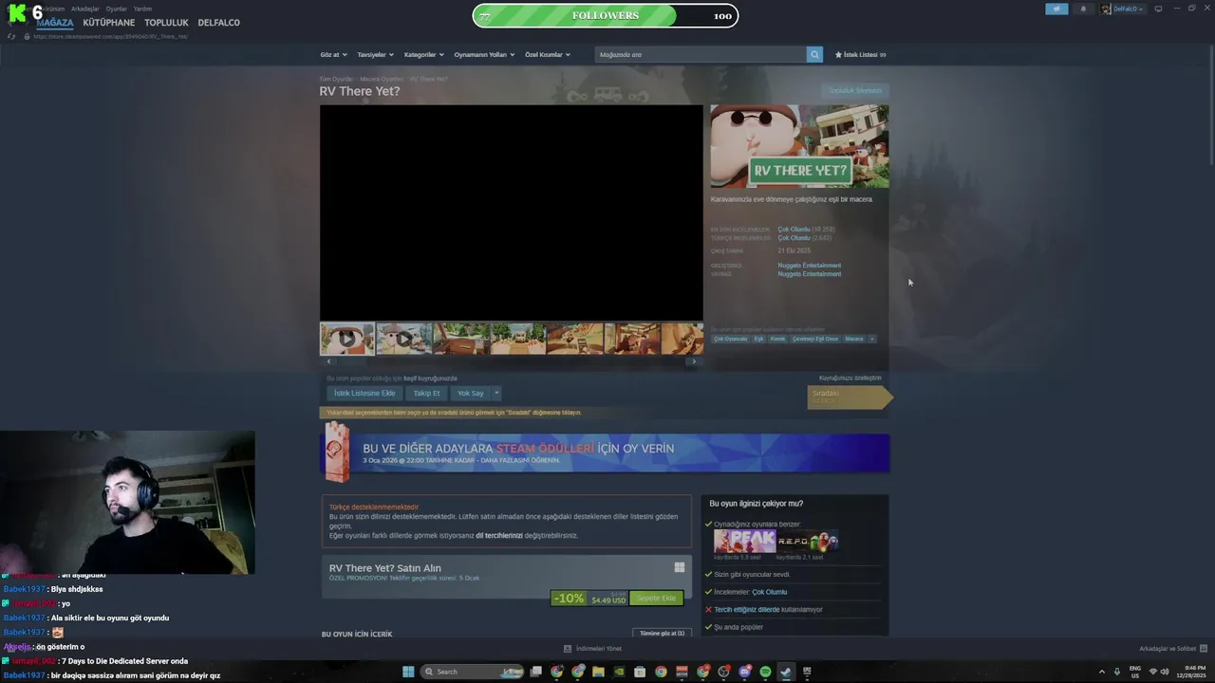Viewport: 1215px width, 683px height.
Task: Click the Mağazada ara search field
Action: tap(701, 55)
